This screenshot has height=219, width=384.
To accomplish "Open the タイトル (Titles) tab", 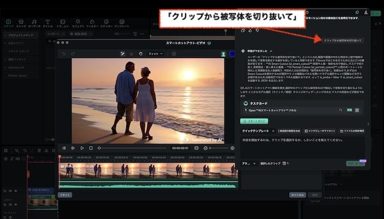I will pos(48,24).
